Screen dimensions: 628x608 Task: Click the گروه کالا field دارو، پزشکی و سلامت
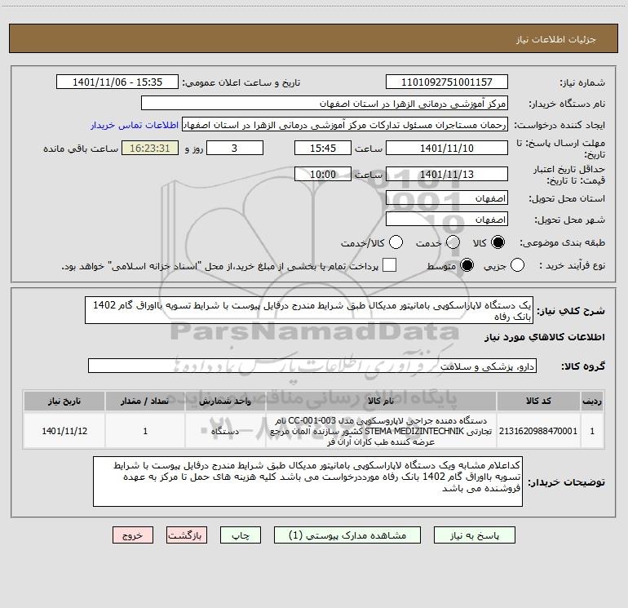point(312,366)
